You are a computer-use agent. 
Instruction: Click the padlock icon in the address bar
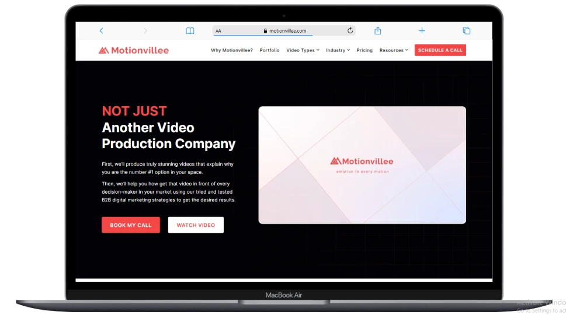265,31
